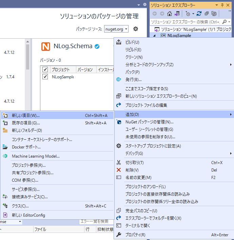Click the 行 column header in error list
Screen dimensions: 234x240
(x=90, y=229)
